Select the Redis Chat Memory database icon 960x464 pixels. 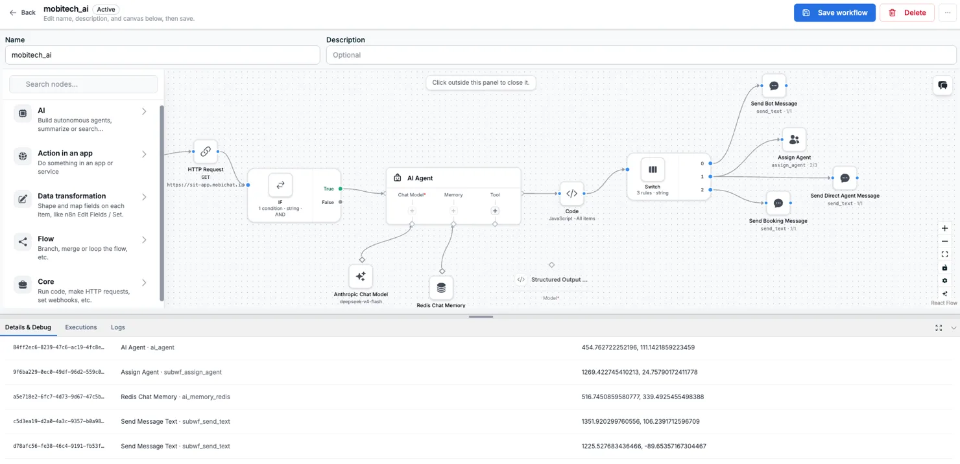(441, 287)
